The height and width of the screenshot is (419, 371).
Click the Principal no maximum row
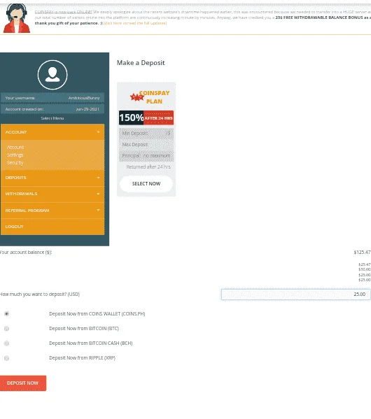click(146, 155)
